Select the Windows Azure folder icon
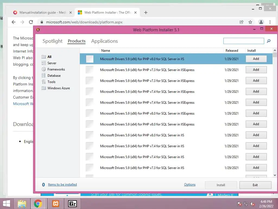Screen dimensions: 278x209 [x=44, y=88]
